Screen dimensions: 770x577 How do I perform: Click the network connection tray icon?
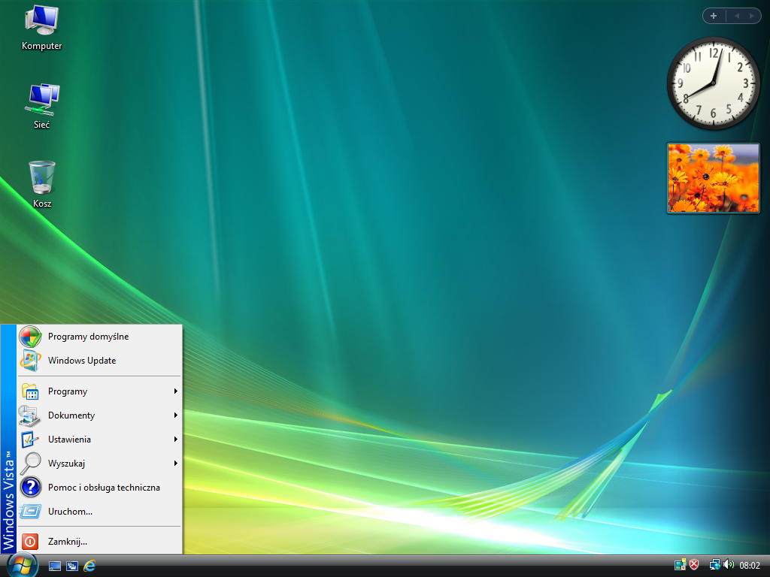(x=714, y=565)
